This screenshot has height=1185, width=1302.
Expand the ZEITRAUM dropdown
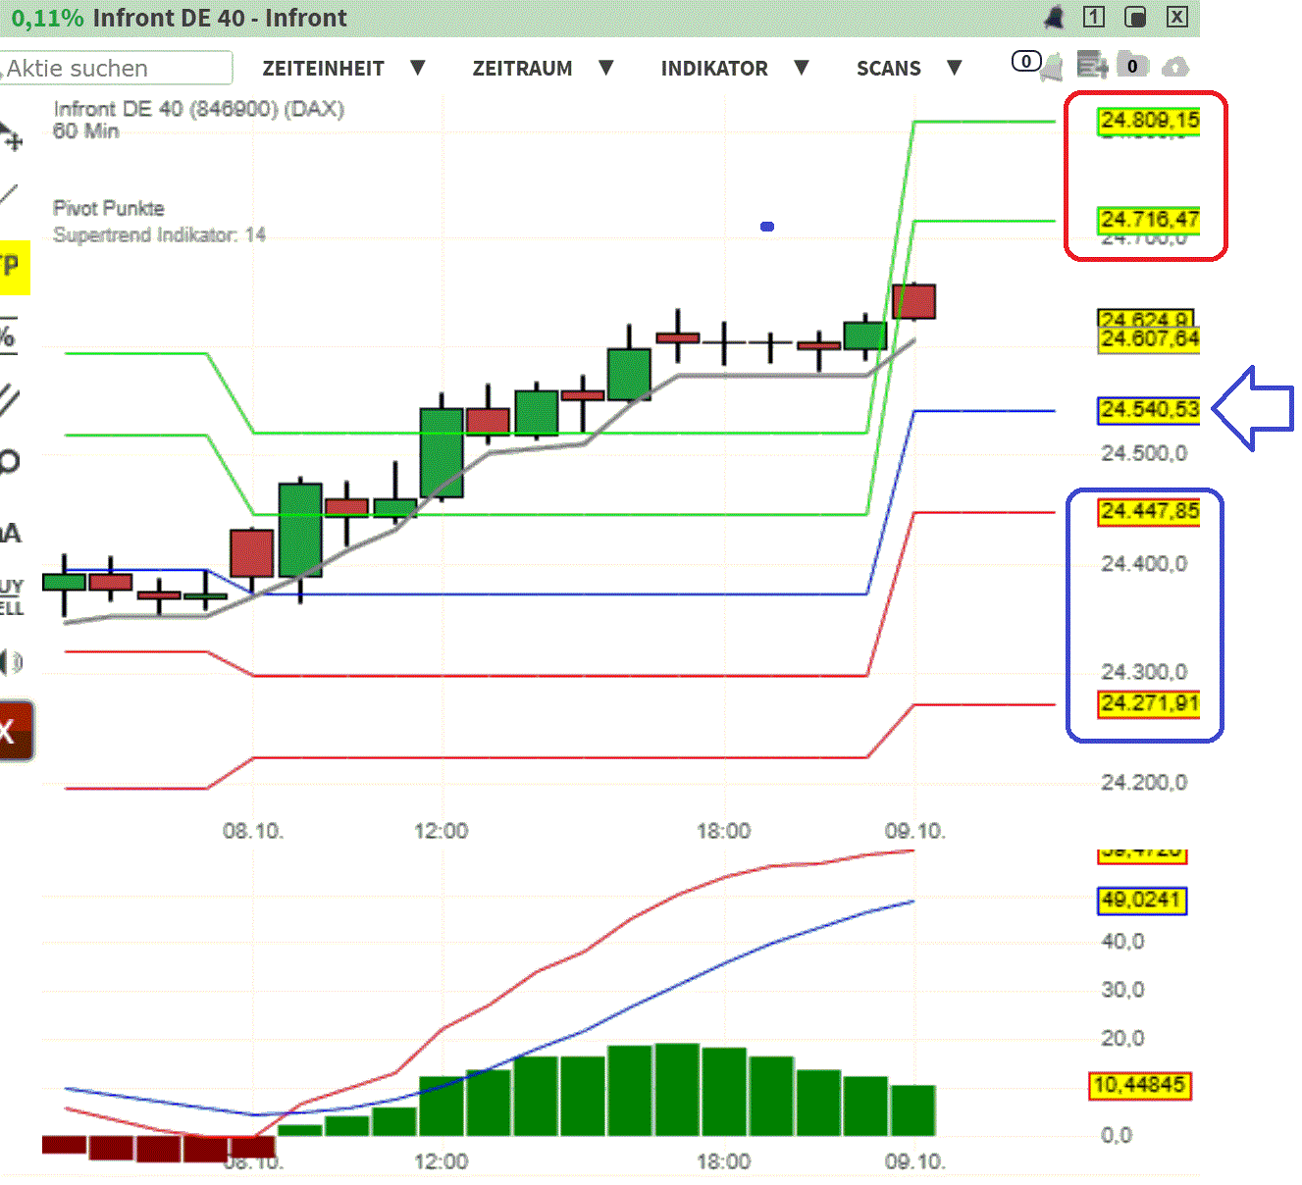(523, 69)
